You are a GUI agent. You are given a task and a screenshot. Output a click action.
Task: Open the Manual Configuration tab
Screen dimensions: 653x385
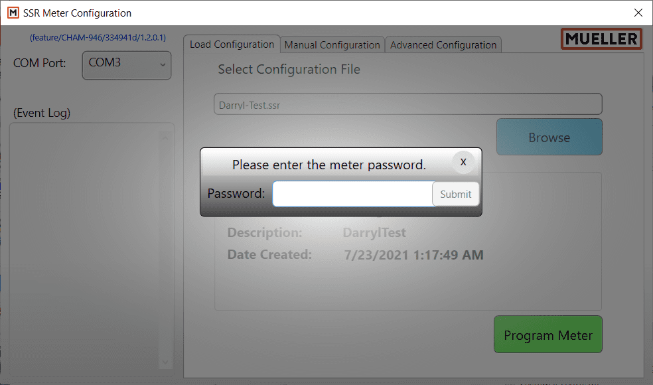coord(332,45)
